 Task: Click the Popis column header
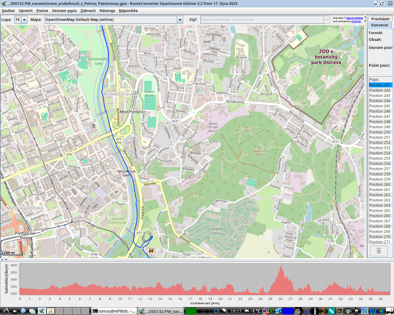[x=380, y=79]
